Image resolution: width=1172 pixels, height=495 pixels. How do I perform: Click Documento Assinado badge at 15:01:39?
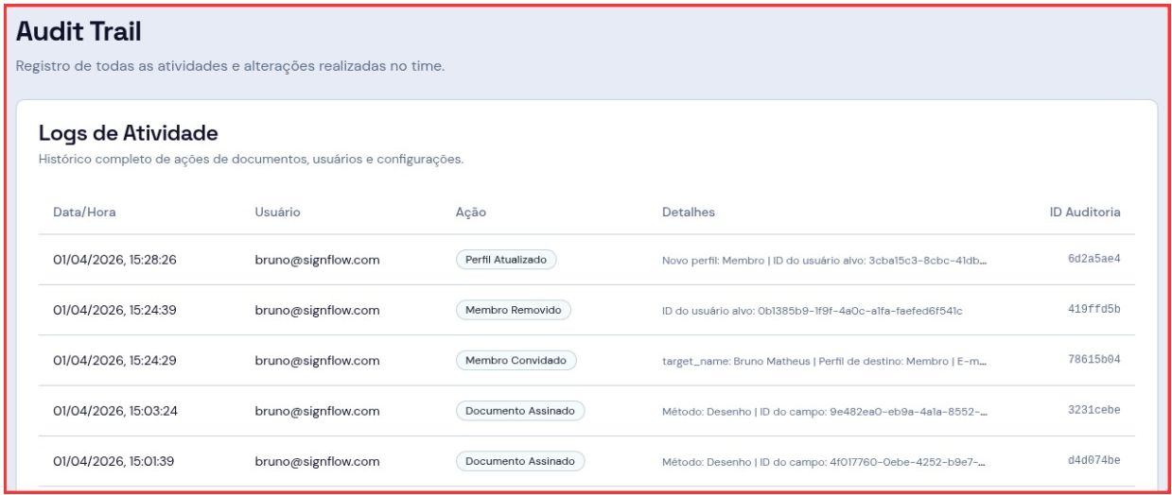click(520, 462)
